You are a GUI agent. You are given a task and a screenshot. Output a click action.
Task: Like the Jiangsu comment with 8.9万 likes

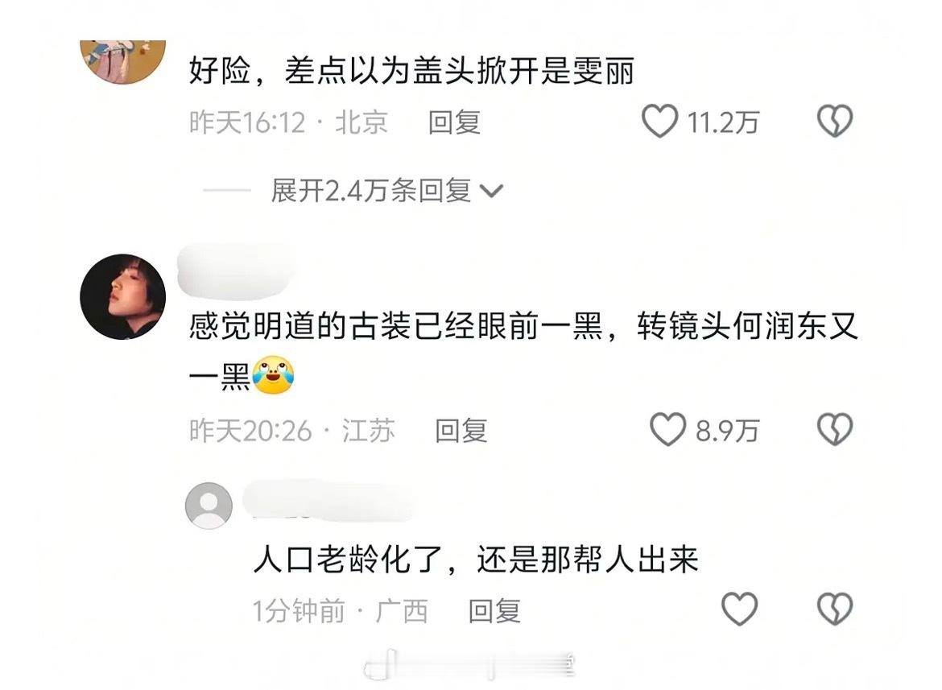(x=667, y=429)
